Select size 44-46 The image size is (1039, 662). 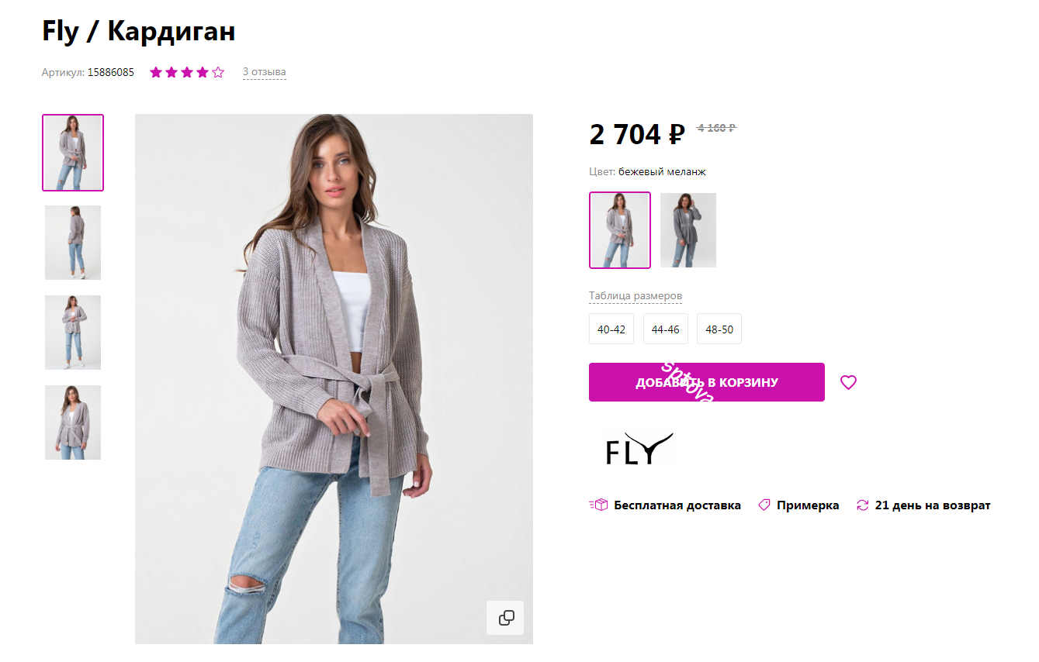(x=665, y=329)
